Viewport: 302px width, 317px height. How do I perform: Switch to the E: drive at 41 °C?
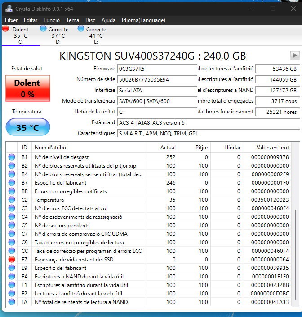click(x=96, y=35)
